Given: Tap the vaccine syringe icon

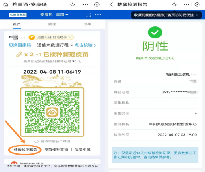Looking at the screenshot, I should click(x=19, y=54).
